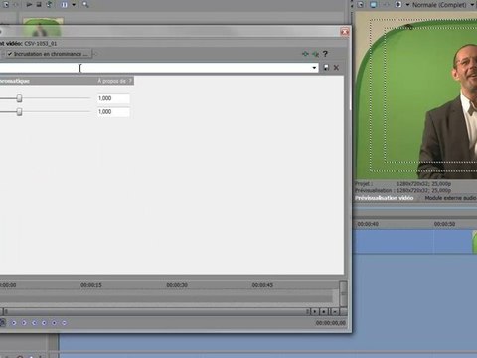The image size is (477, 358).
Task: Click the green Plug-in Chain icon
Action: click(305, 54)
